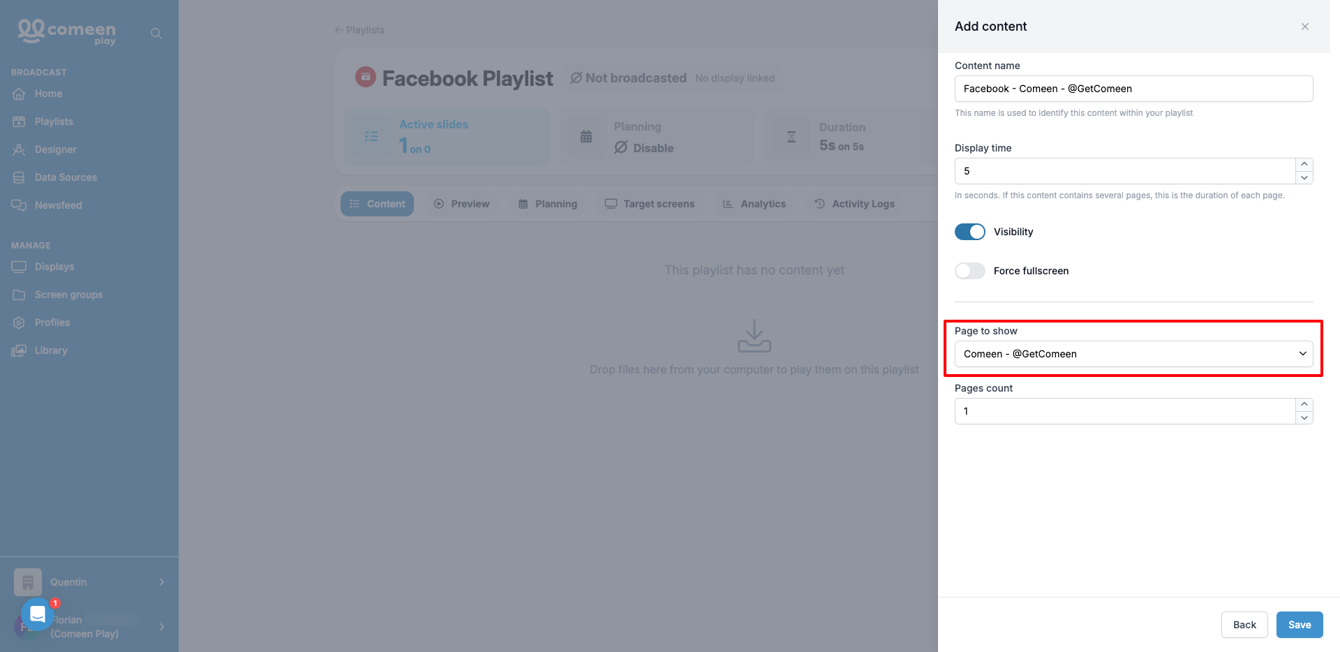Click the Data Sources database icon
The image size is (1340, 652).
pyautogui.click(x=19, y=177)
